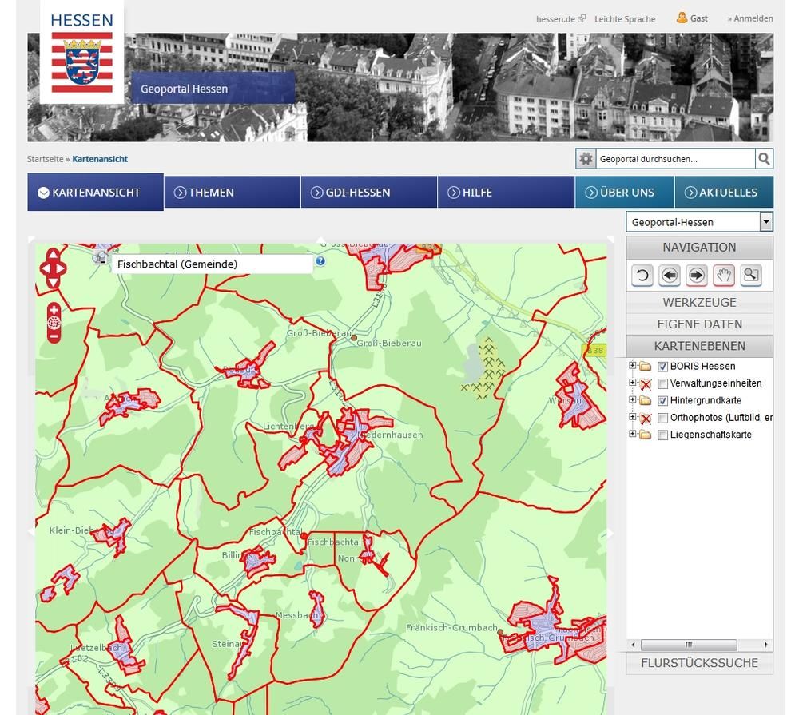Expand the BORIS Hessen tree node
Screen dimensions: 799x715
[x=633, y=366]
